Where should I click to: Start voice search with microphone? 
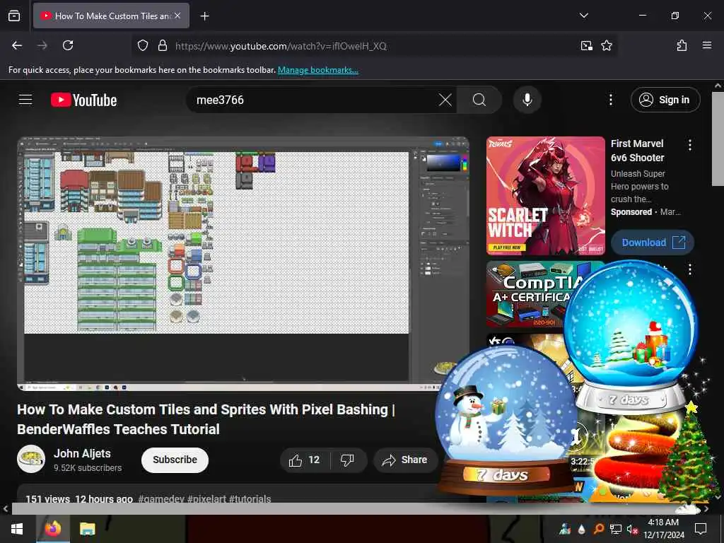527,100
